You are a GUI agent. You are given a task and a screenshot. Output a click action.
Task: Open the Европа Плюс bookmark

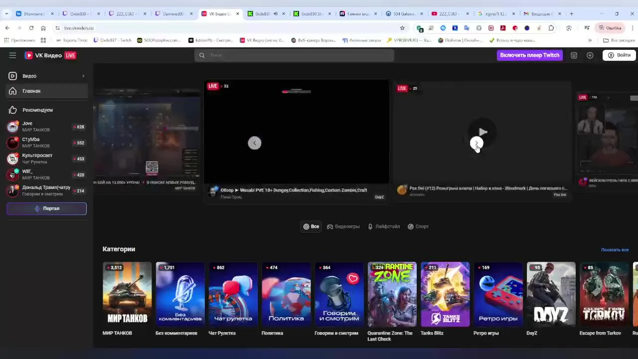tap(72, 40)
